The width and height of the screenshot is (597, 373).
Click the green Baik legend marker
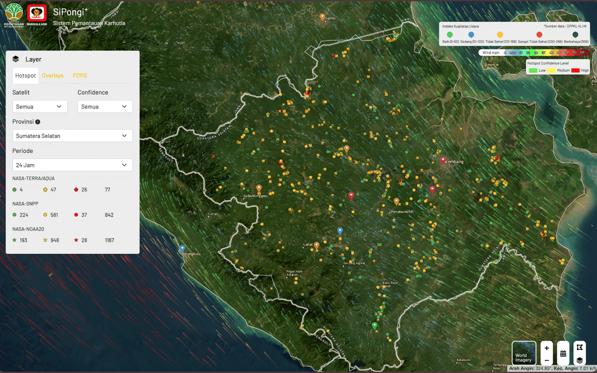[x=450, y=34]
